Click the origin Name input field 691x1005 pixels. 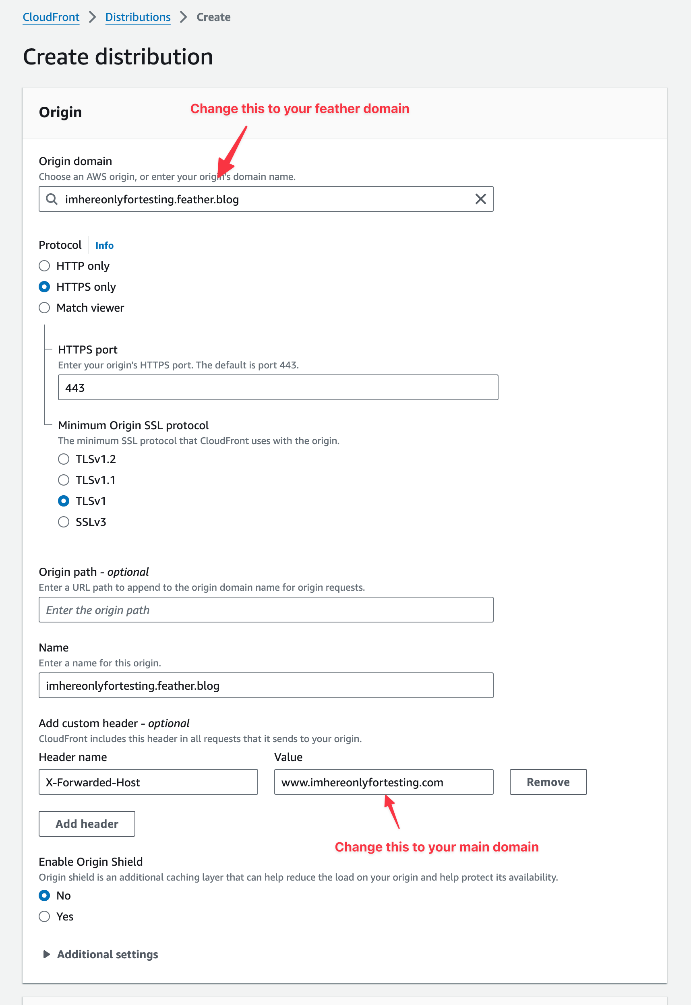point(266,686)
